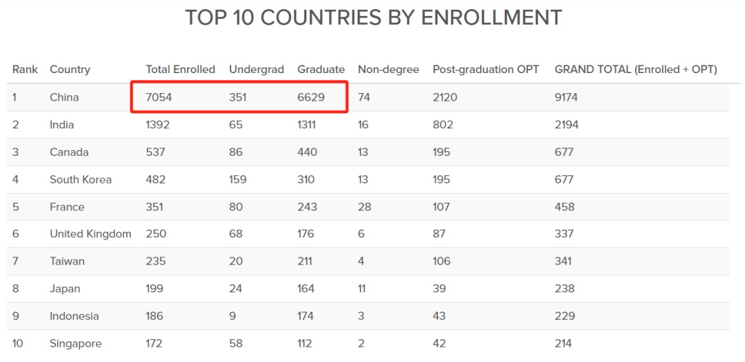Click the Country column header
745x362 pixels.
(70, 70)
